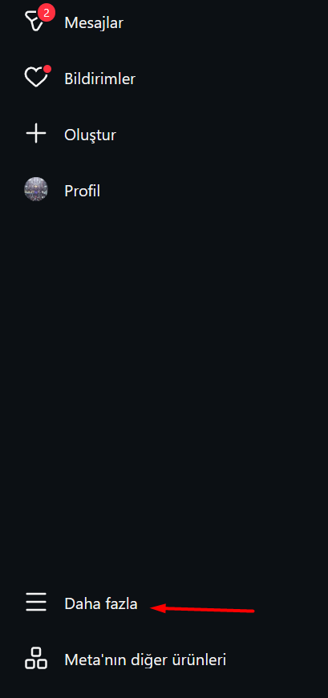The width and height of the screenshot is (328, 698).
Task: Click the red dot on the heart icon
Action: click(47, 69)
